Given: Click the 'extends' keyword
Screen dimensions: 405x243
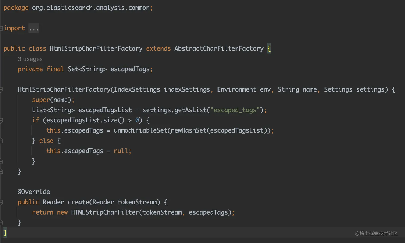Looking at the screenshot, I should pyautogui.click(x=158, y=49).
